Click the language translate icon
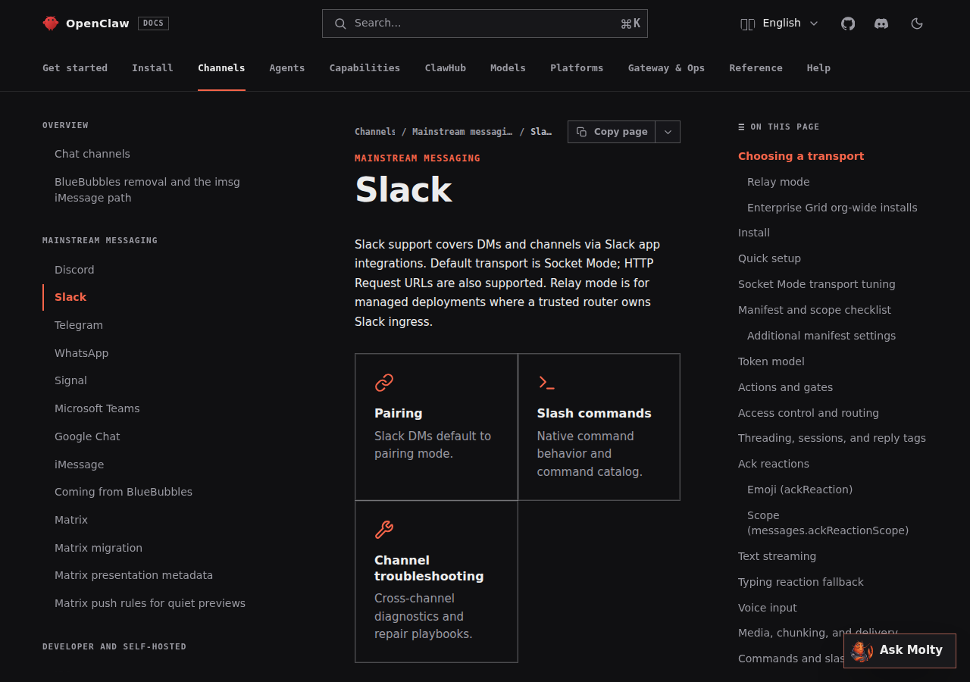 coord(747,23)
